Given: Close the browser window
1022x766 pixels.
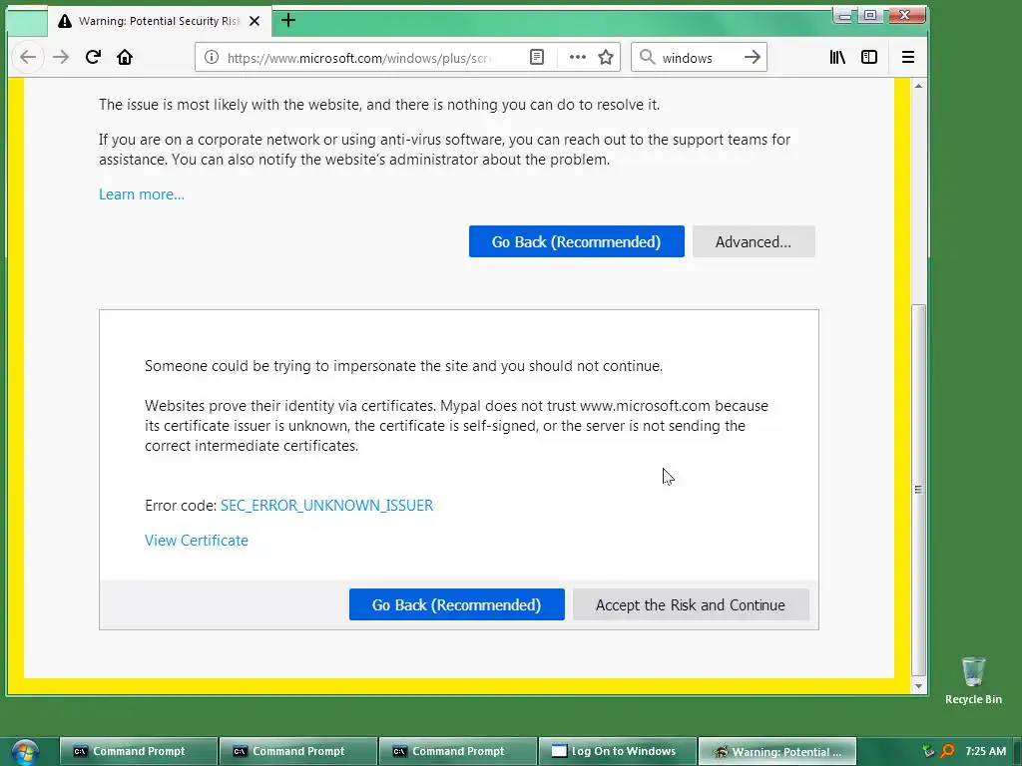Looking at the screenshot, I should (904, 15).
